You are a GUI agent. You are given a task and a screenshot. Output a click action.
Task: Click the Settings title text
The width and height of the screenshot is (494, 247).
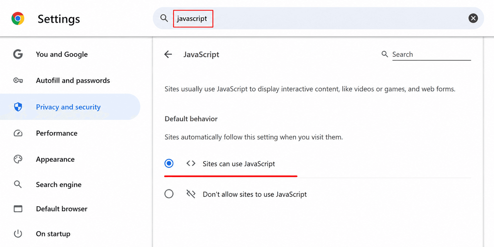point(59,19)
